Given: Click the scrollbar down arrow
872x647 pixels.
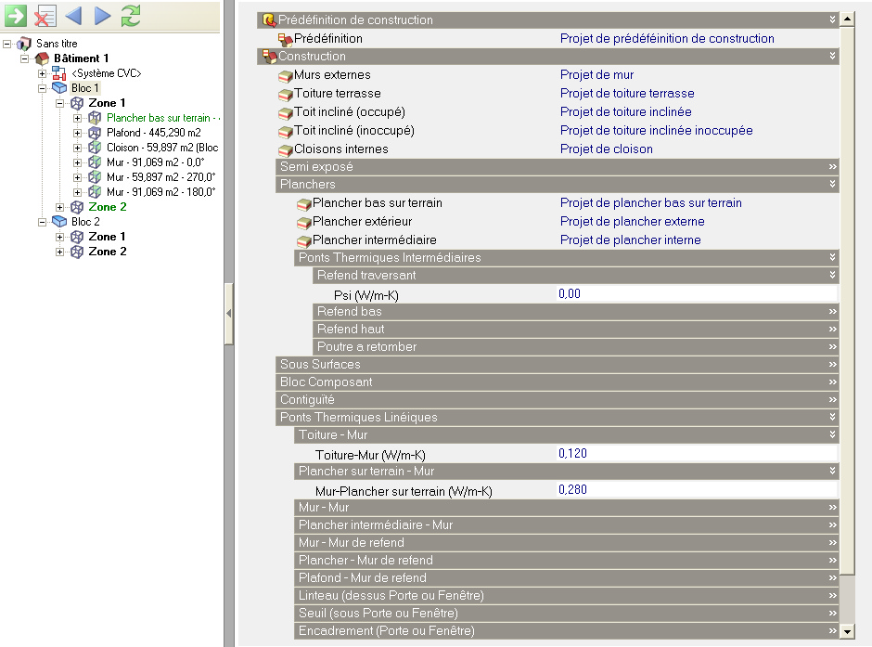Looking at the screenshot, I should coord(846,631).
